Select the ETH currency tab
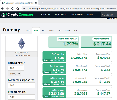The height and width of the screenshot is (100, 117). pyautogui.click(x=36, y=31)
